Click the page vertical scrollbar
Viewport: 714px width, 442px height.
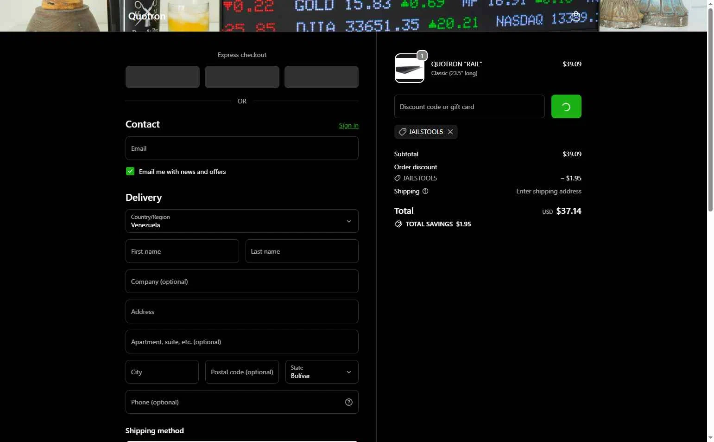coord(710,109)
